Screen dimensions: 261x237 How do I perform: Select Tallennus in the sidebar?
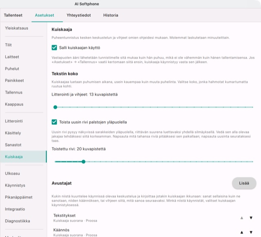(x=23, y=92)
